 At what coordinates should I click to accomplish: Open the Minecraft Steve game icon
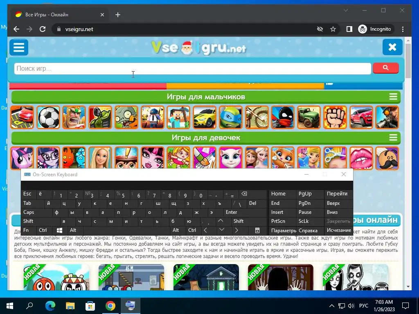pyautogui.click(x=178, y=117)
